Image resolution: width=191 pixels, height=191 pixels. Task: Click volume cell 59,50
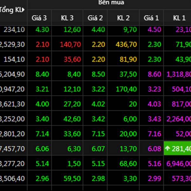coord(72,179)
